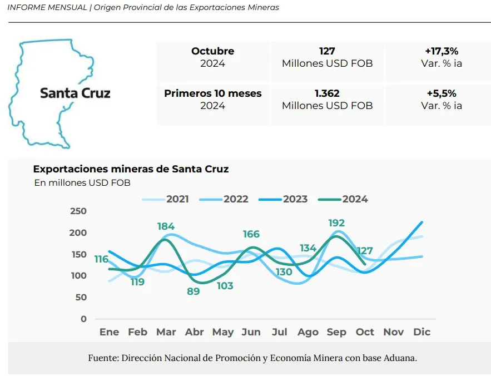Select the Octubre 2024 table cell
491x376 pixels.
(212, 57)
